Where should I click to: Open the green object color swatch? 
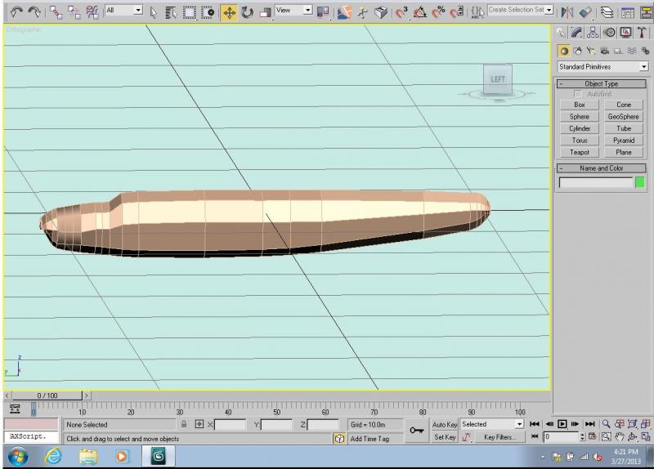tap(639, 182)
